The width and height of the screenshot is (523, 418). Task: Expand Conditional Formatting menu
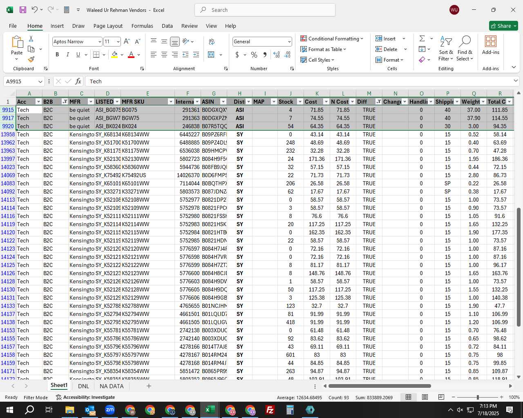[332, 38]
